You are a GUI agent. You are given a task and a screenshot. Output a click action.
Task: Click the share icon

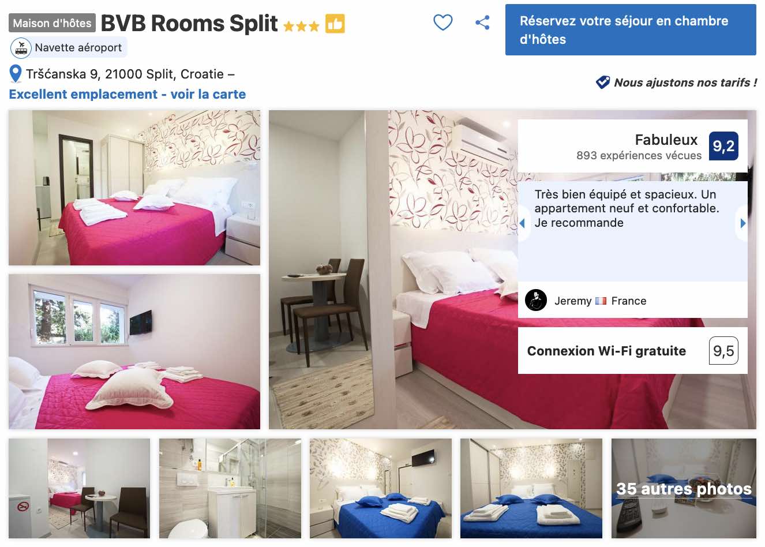tap(482, 23)
